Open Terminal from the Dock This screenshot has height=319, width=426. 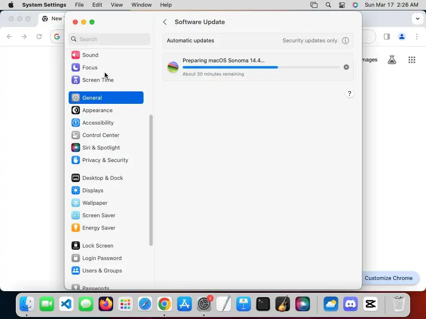[x=263, y=304]
